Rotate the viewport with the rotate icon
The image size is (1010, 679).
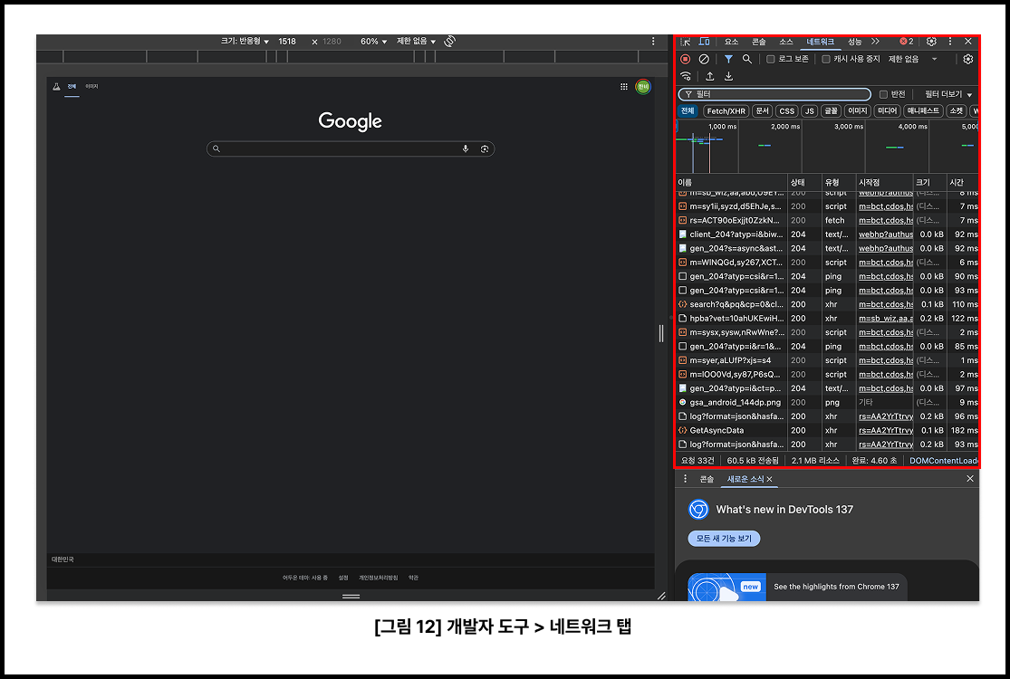click(449, 41)
